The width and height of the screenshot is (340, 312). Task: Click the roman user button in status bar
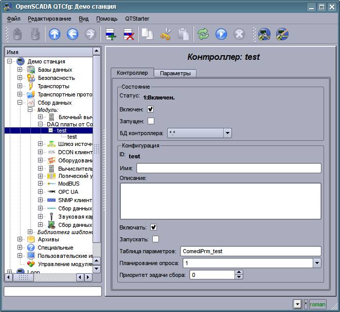(x=317, y=304)
